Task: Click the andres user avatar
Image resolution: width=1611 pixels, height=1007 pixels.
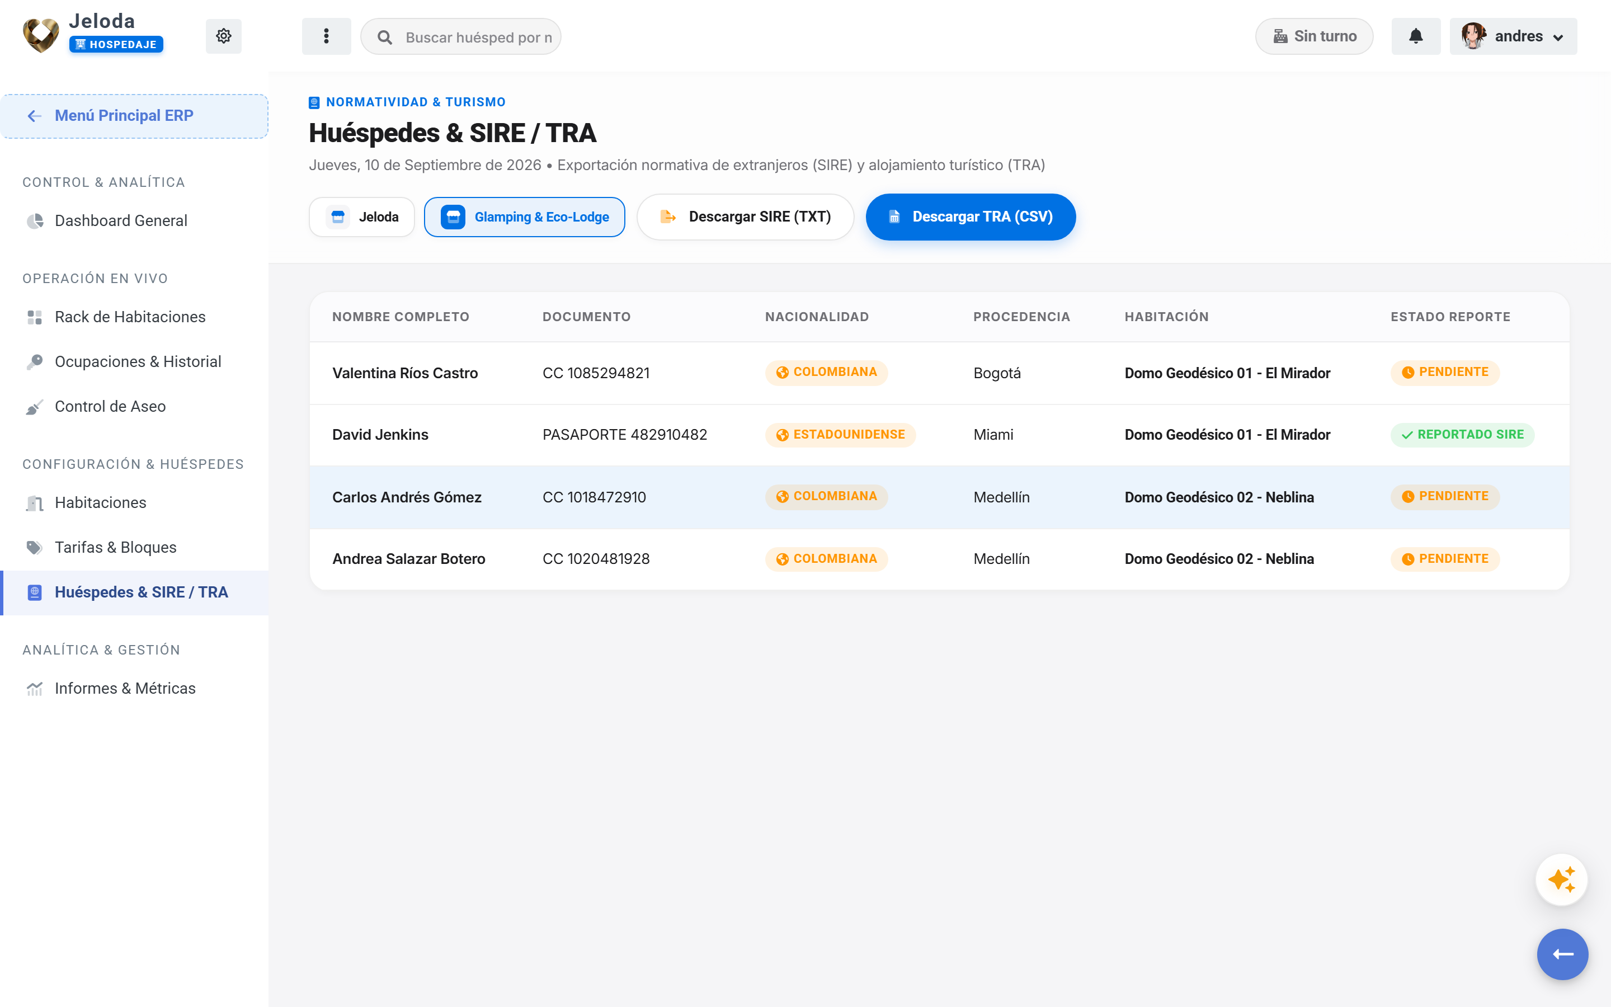Action: [x=1473, y=36]
